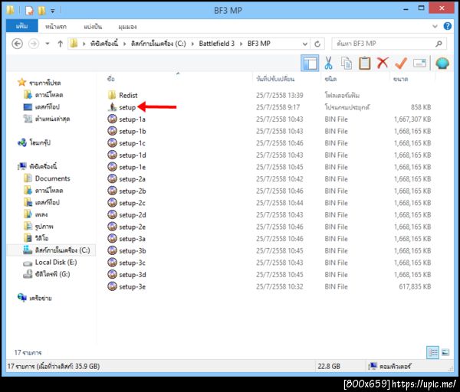Go up one folder level

tap(60, 44)
